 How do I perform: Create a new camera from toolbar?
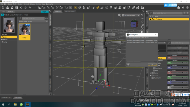click(39, 8)
